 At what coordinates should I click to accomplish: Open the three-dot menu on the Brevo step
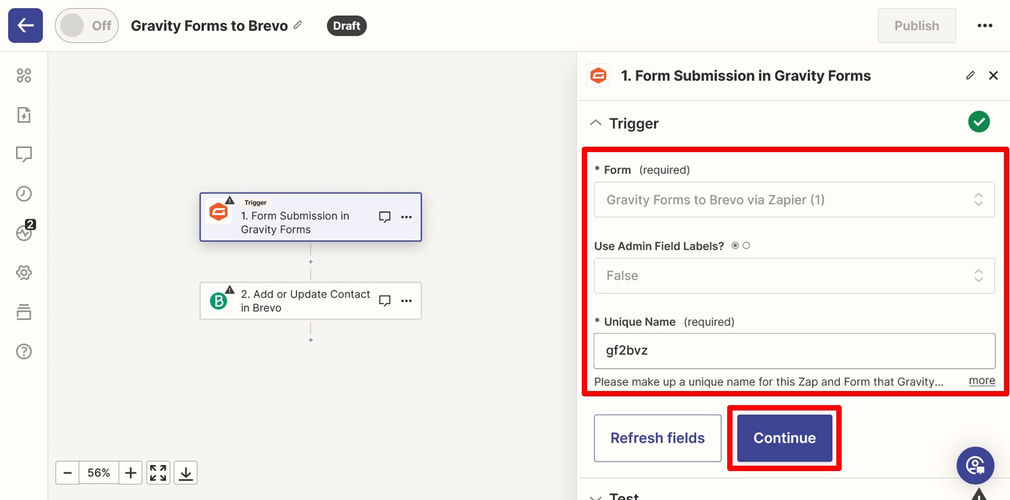coord(406,301)
